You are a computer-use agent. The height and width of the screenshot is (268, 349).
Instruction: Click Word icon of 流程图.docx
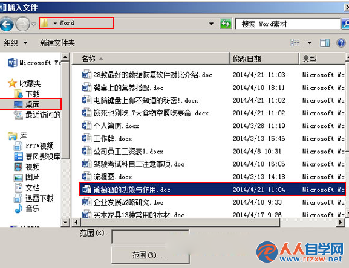pos(86,176)
